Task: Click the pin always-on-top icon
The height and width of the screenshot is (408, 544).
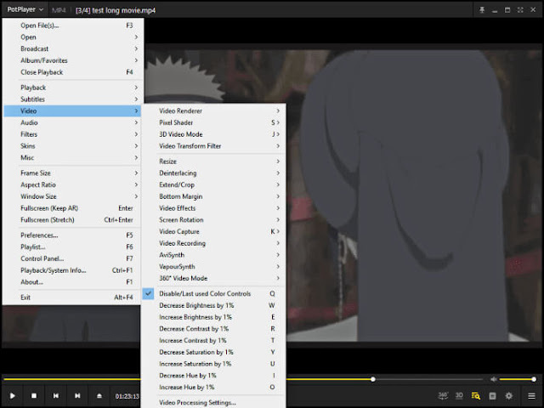Action: (x=482, y=10)
